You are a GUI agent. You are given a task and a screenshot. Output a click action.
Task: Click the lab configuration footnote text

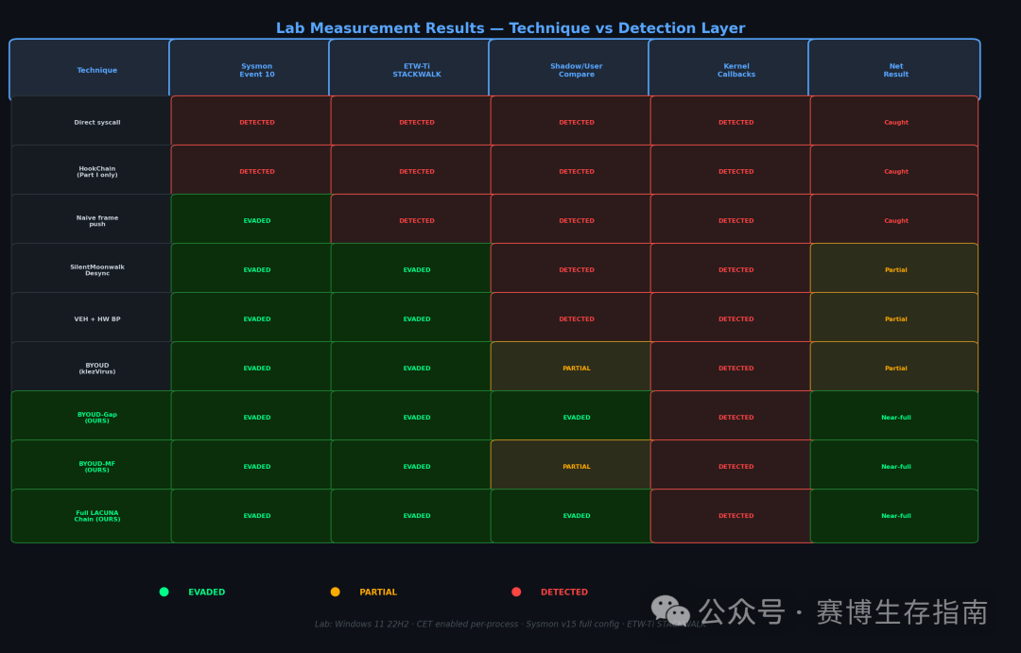[x=510, y=624]
